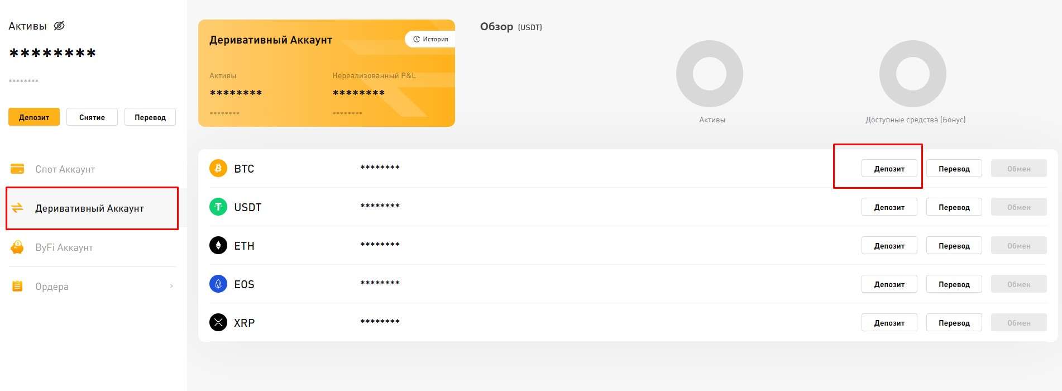This screenshot has width=1062, height=391.
Task: Click the hidden BTC balance value
Action: [380, 168]
